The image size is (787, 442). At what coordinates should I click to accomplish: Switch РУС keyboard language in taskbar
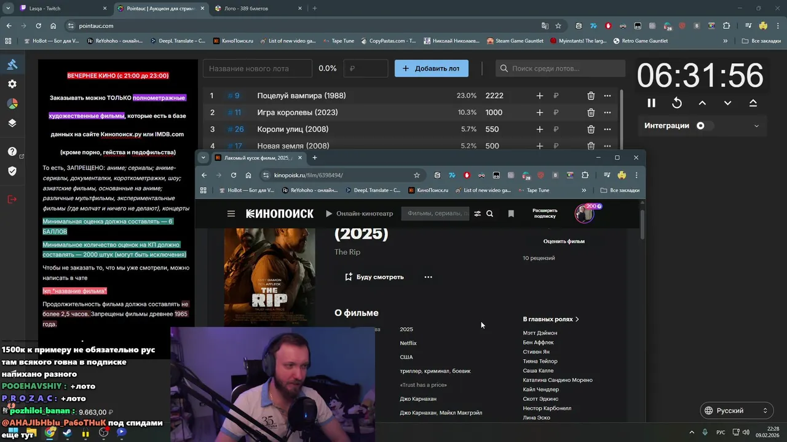721,432
